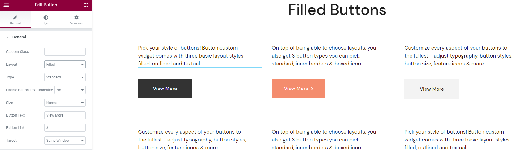Open Enable Button Text Underline dropdown
Screen dimensions: 525x150
70,90
